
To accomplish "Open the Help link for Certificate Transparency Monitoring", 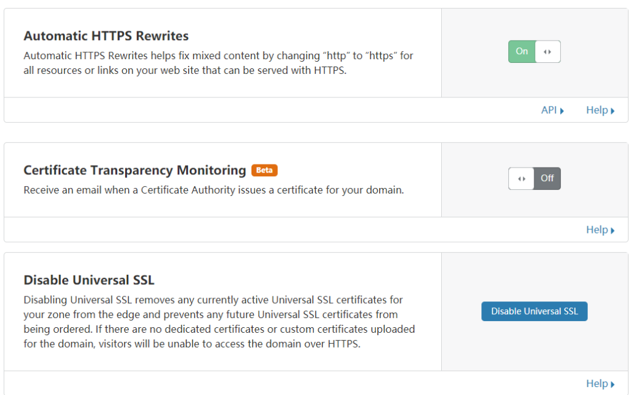I will click(x=600, y=230).
